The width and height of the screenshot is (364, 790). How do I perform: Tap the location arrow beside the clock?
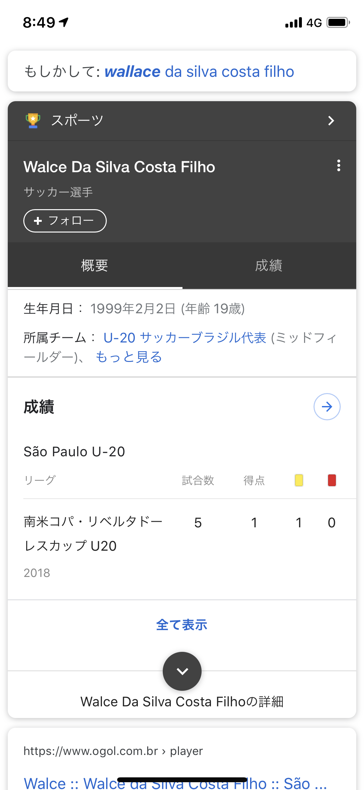coord(64,22)
